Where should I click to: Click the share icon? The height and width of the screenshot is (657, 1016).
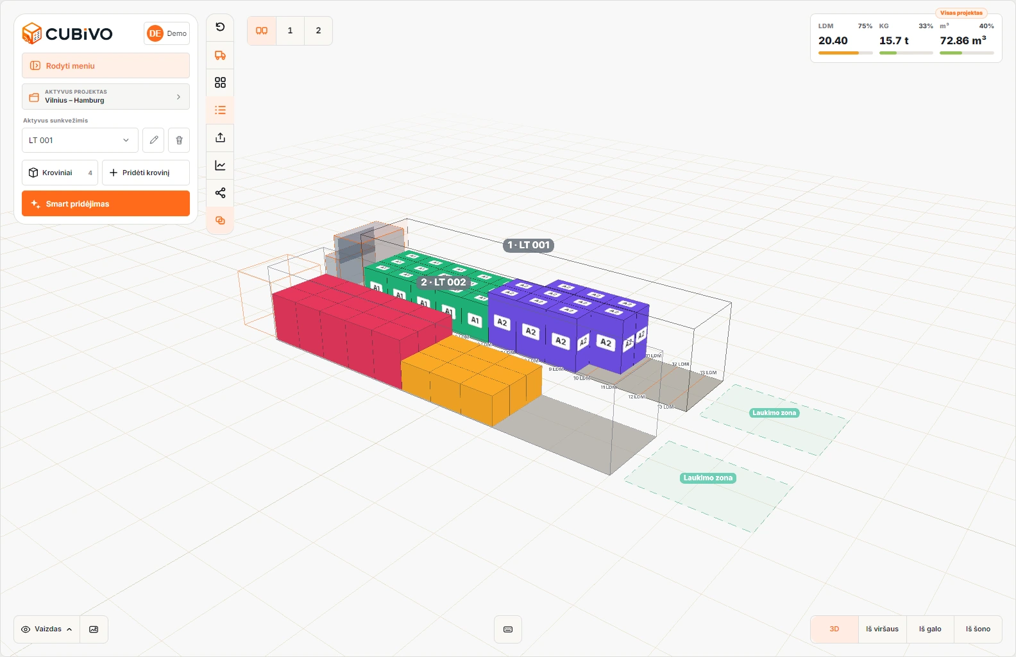[220, 193]
